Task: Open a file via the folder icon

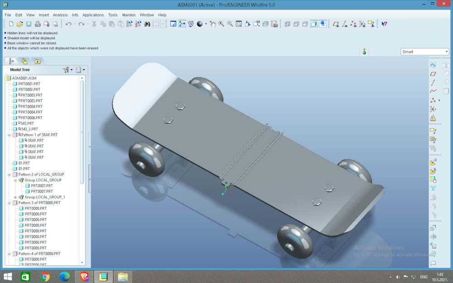Action: tap(19, 24)
